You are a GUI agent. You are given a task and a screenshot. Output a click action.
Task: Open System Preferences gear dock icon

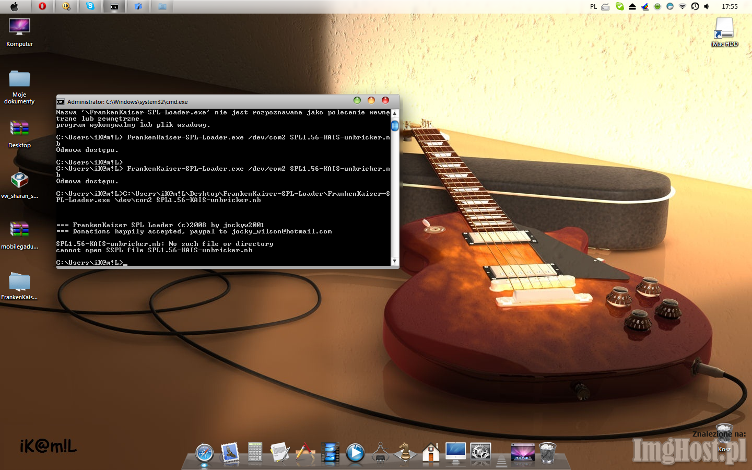(480, 452)
